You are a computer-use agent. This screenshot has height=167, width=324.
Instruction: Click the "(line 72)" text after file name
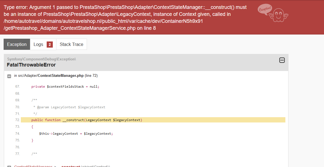click(x=91, y=76)
